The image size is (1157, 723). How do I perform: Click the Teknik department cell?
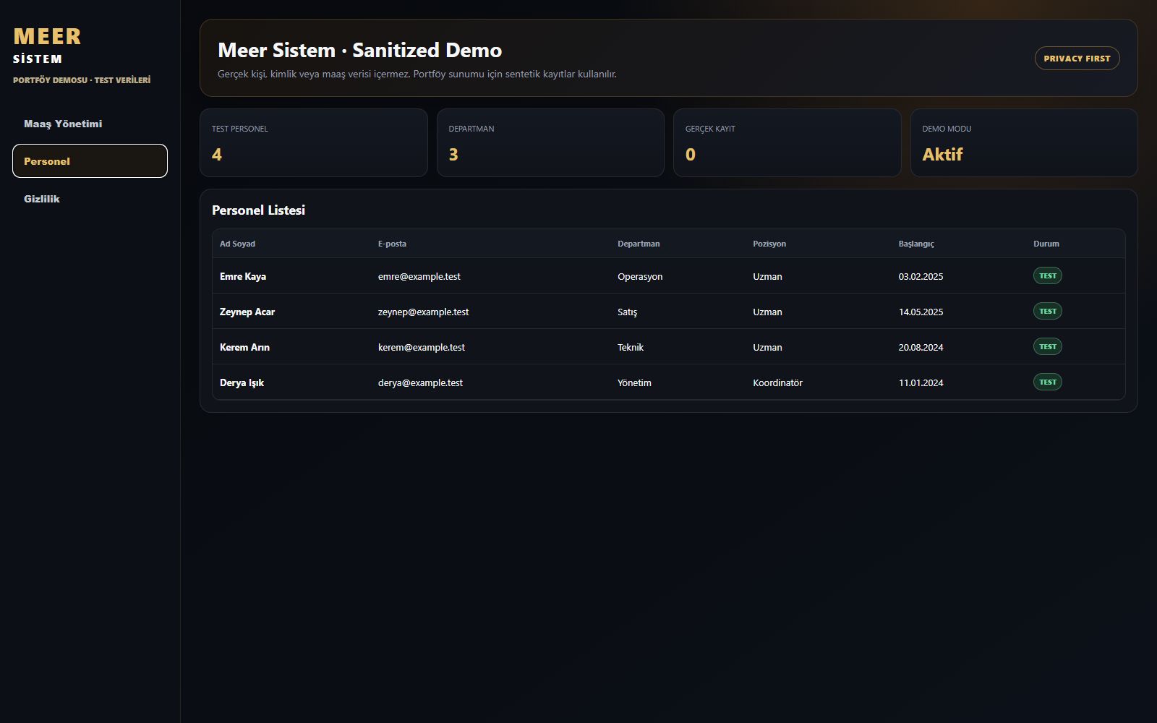coord(631,347)
